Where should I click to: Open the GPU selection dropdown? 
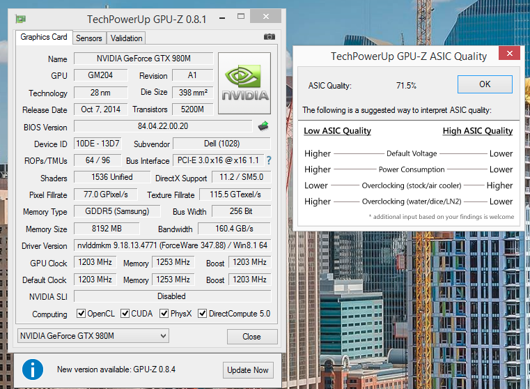point(93,336)
